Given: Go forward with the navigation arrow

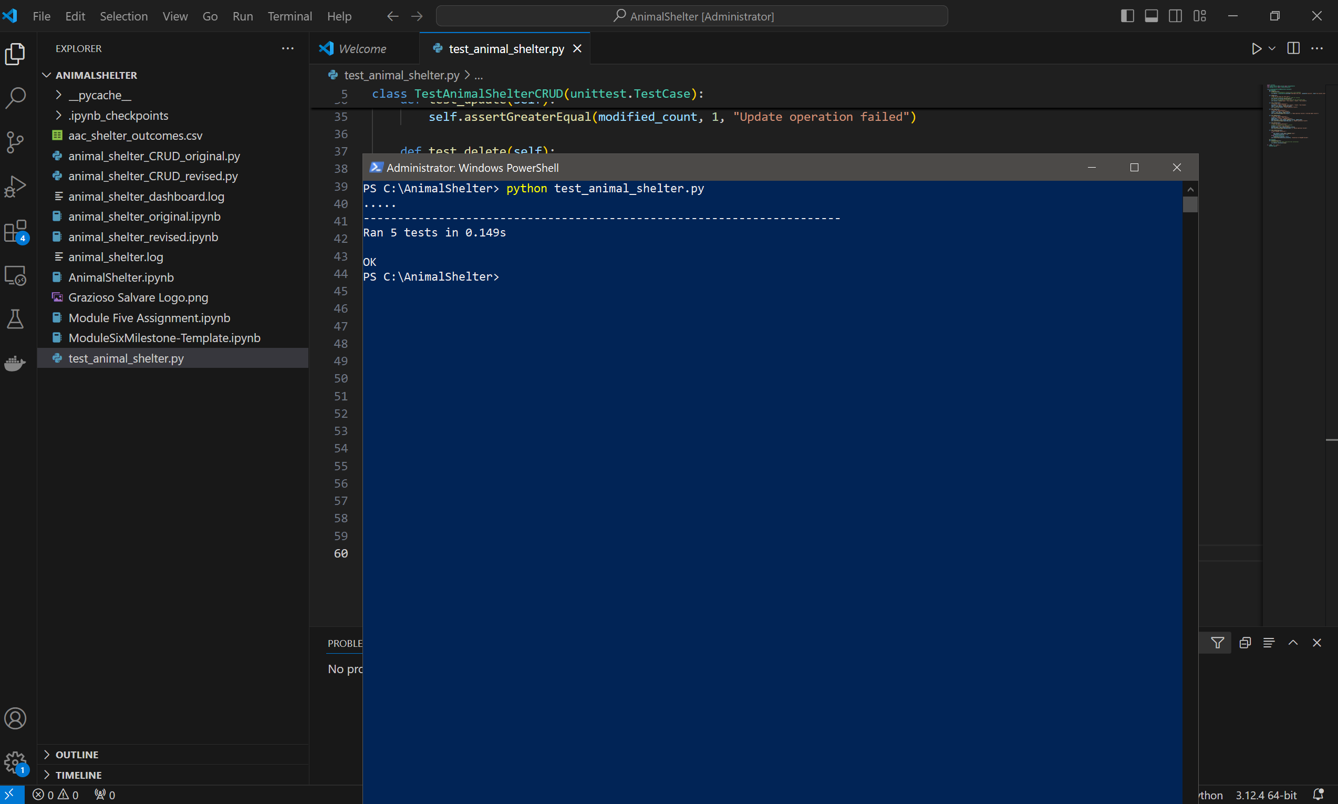Looking at the screenshot, I should click(417, 16).
